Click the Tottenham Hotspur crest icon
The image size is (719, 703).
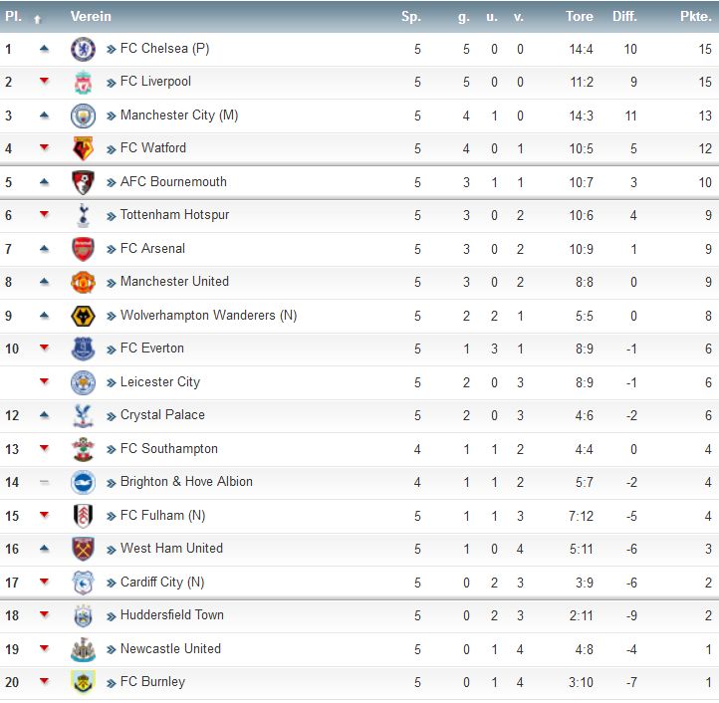coord(83,215)
